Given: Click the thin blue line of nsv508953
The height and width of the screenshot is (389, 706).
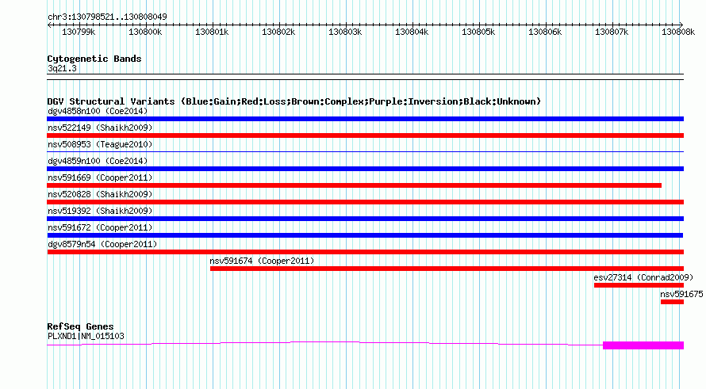Looking at the screenshot, I should point(365,151).
